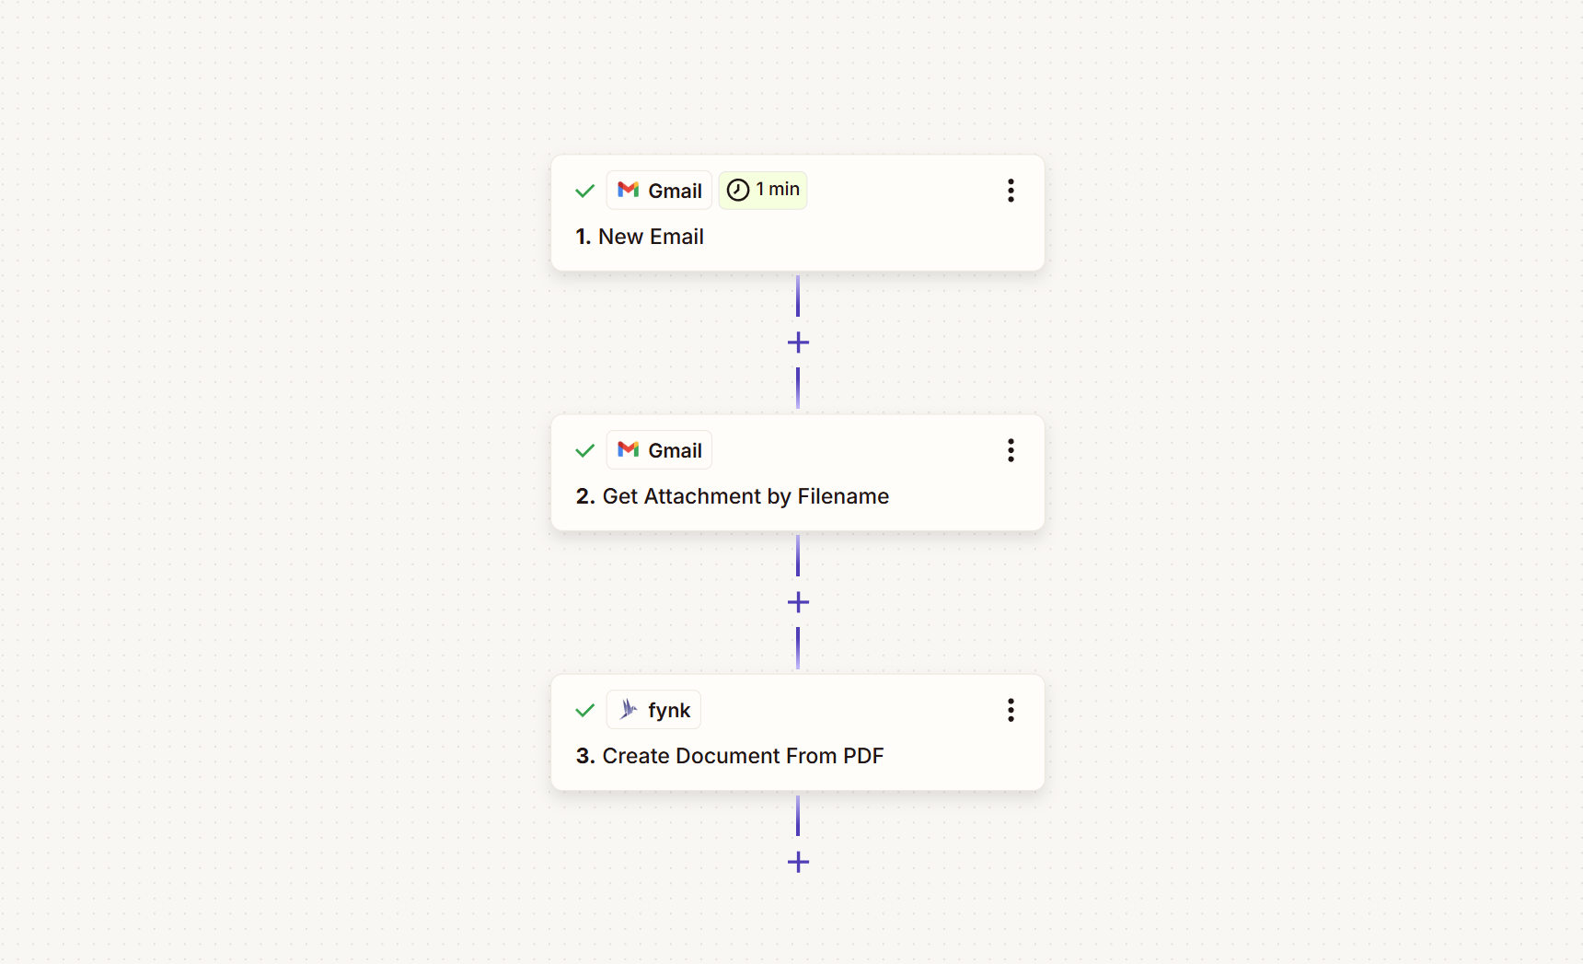Image resolution: width=1583 pixels, height=964 pixels.
Task: Click the plus icon between steps 1 and 2
Action: click(x=798, y=342)
